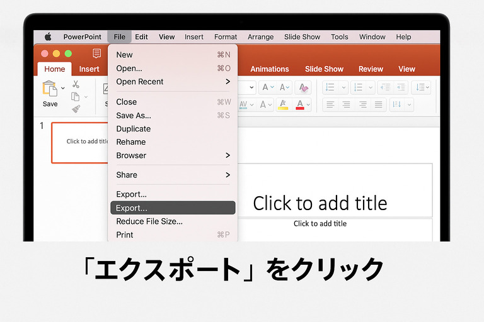The image size is (484, 322).
Task: Cut selection with the scissors icon
Action: (x=76, y=84)
